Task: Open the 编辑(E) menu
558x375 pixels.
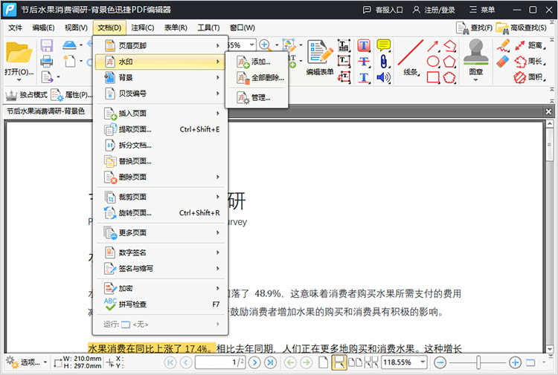Action: coord(43,27)
